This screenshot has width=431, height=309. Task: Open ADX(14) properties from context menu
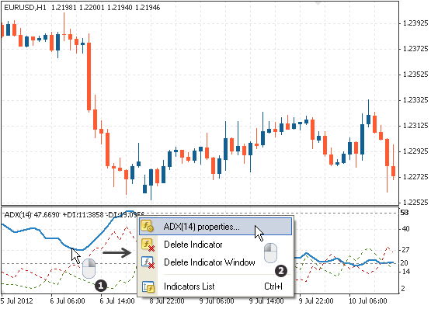[x=215, y=227]
